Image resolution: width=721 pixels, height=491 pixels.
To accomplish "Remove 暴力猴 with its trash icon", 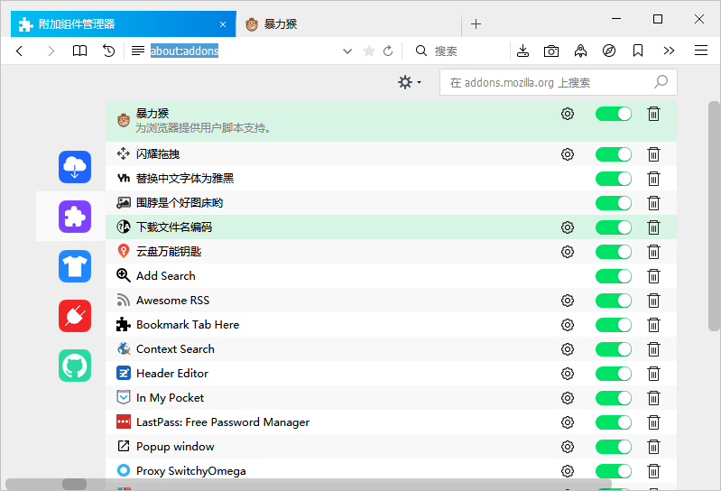I will click(653, 114).
